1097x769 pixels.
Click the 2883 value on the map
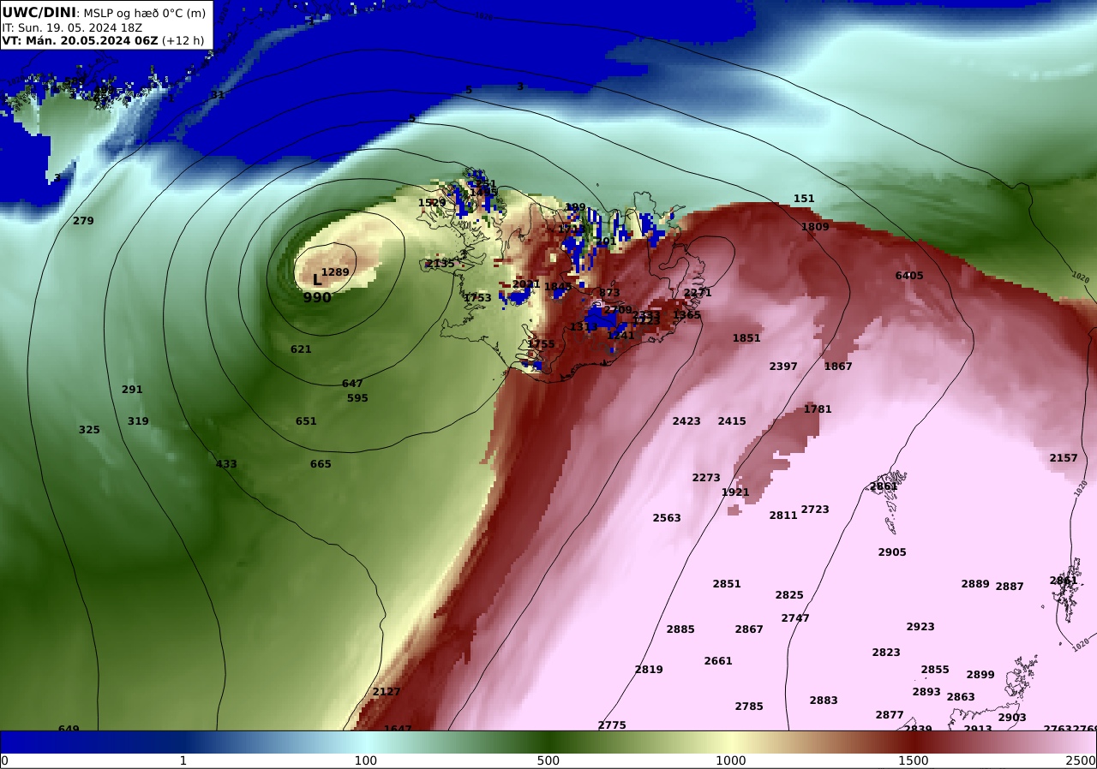coord(824,700)
